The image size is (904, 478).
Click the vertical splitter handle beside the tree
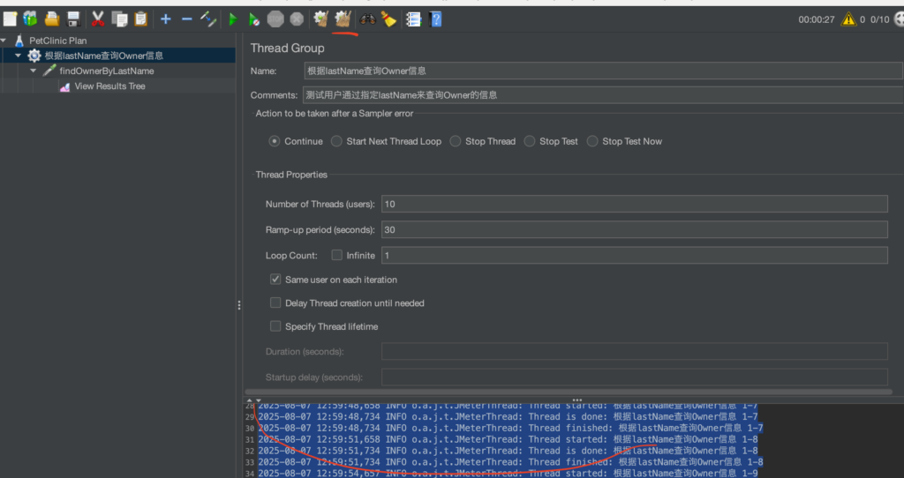pyautogui.click(x=238, y=305)
